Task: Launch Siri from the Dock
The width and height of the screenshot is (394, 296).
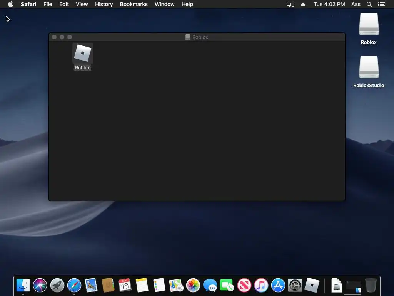Action: coord(40,285)
